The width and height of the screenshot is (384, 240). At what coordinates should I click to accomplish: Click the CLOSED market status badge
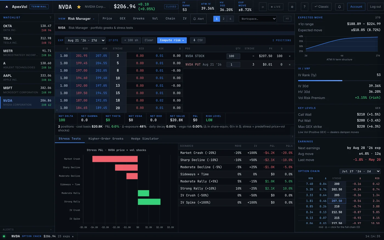171,7
